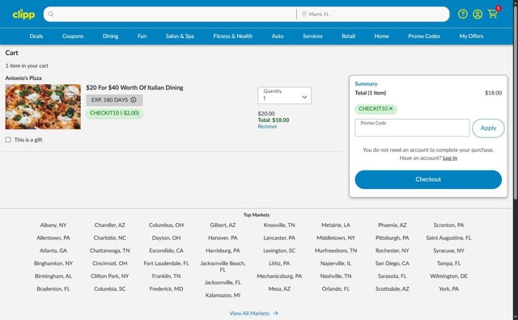Click the Miami, FL location field

tap(373, 15)
